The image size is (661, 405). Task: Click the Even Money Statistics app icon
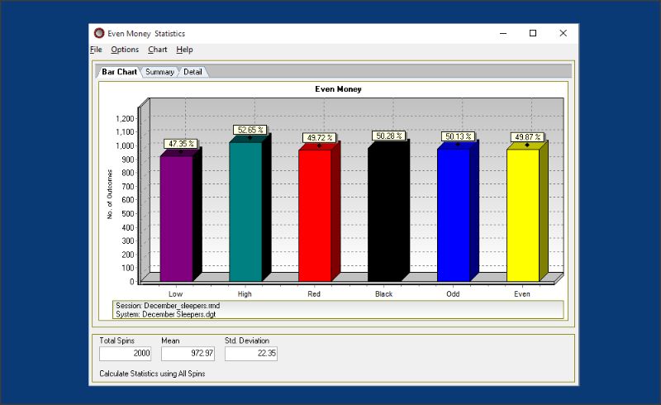[x=99, y=33]
